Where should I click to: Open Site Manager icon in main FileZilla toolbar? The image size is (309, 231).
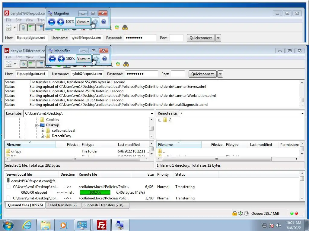click(8, 64)
